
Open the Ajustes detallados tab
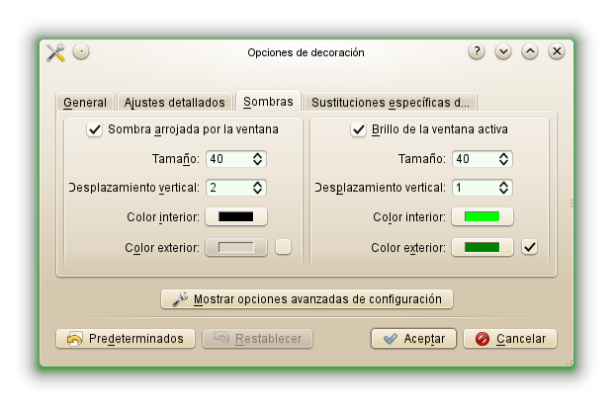[x=176, y=102]
